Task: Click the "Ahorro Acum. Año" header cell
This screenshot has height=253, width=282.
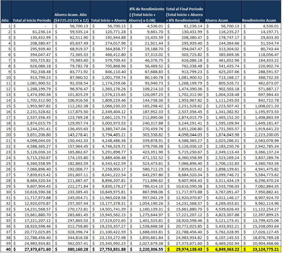Action: [x=71, y=17]
